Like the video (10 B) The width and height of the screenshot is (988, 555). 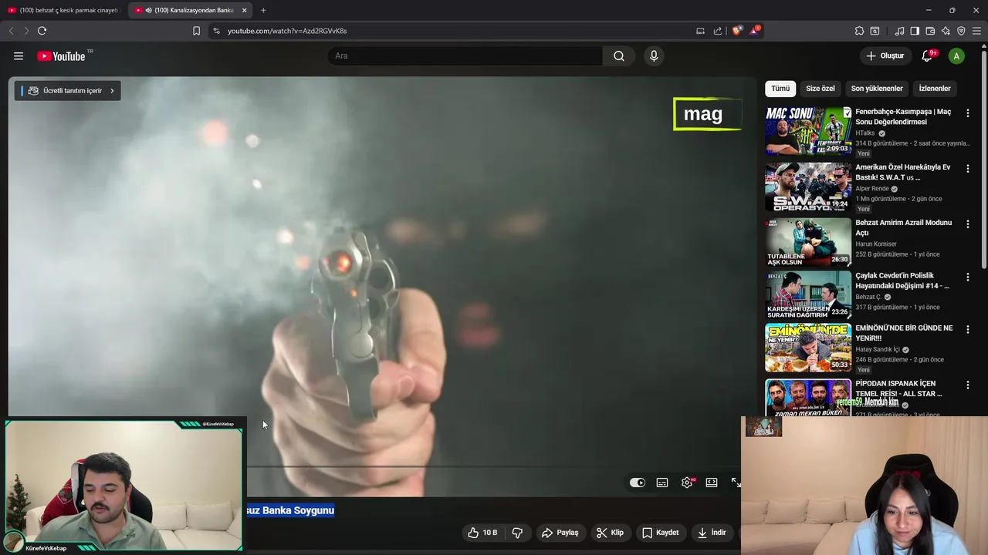[482, 533]
